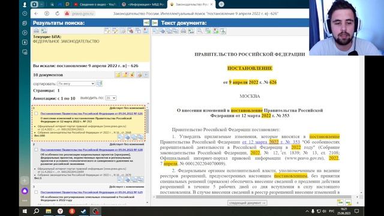
Task: Open a new browser tab
Action: (x=221, y=4)
